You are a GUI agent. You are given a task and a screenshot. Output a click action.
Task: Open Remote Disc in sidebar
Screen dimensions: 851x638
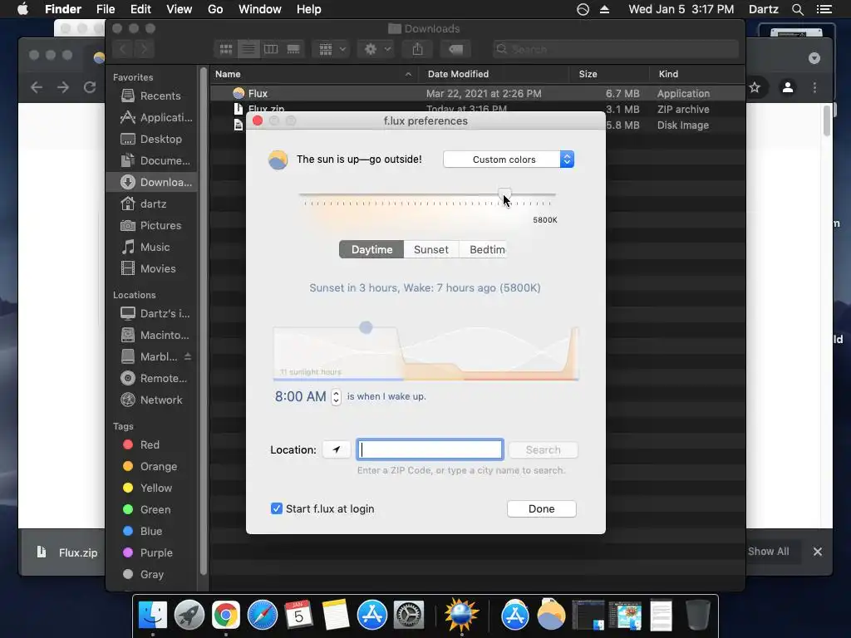coord(151,378)
